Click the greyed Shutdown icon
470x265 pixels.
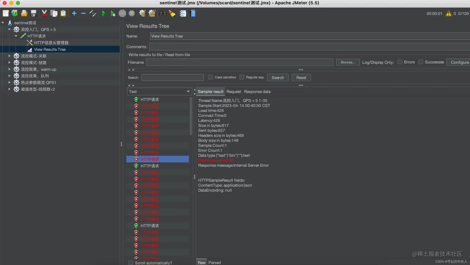point(132,13)
